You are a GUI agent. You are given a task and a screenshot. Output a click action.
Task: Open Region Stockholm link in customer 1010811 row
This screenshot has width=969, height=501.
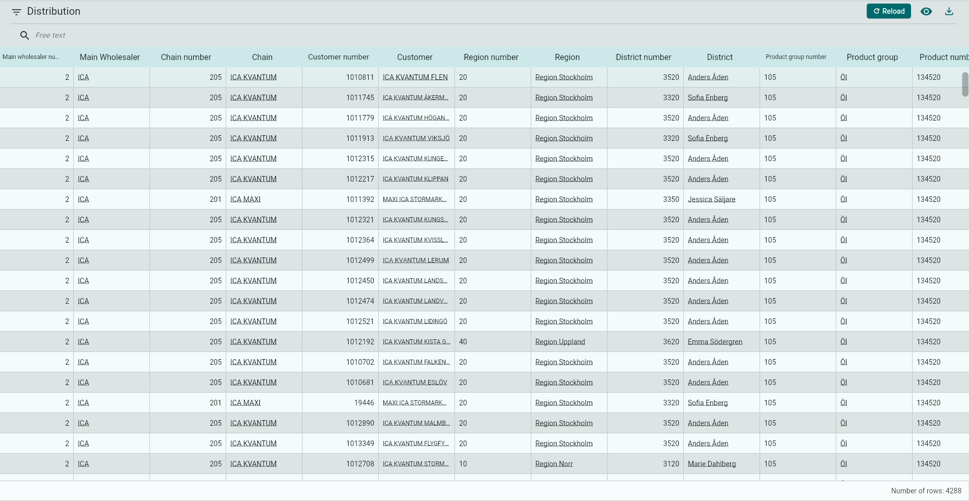point(564,77)
